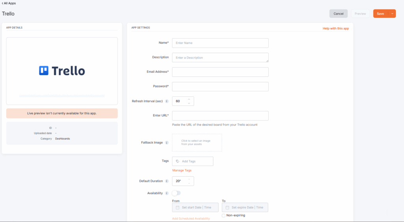
Task: Select the Fallback Image asset picker
Action: click(197, 142)
